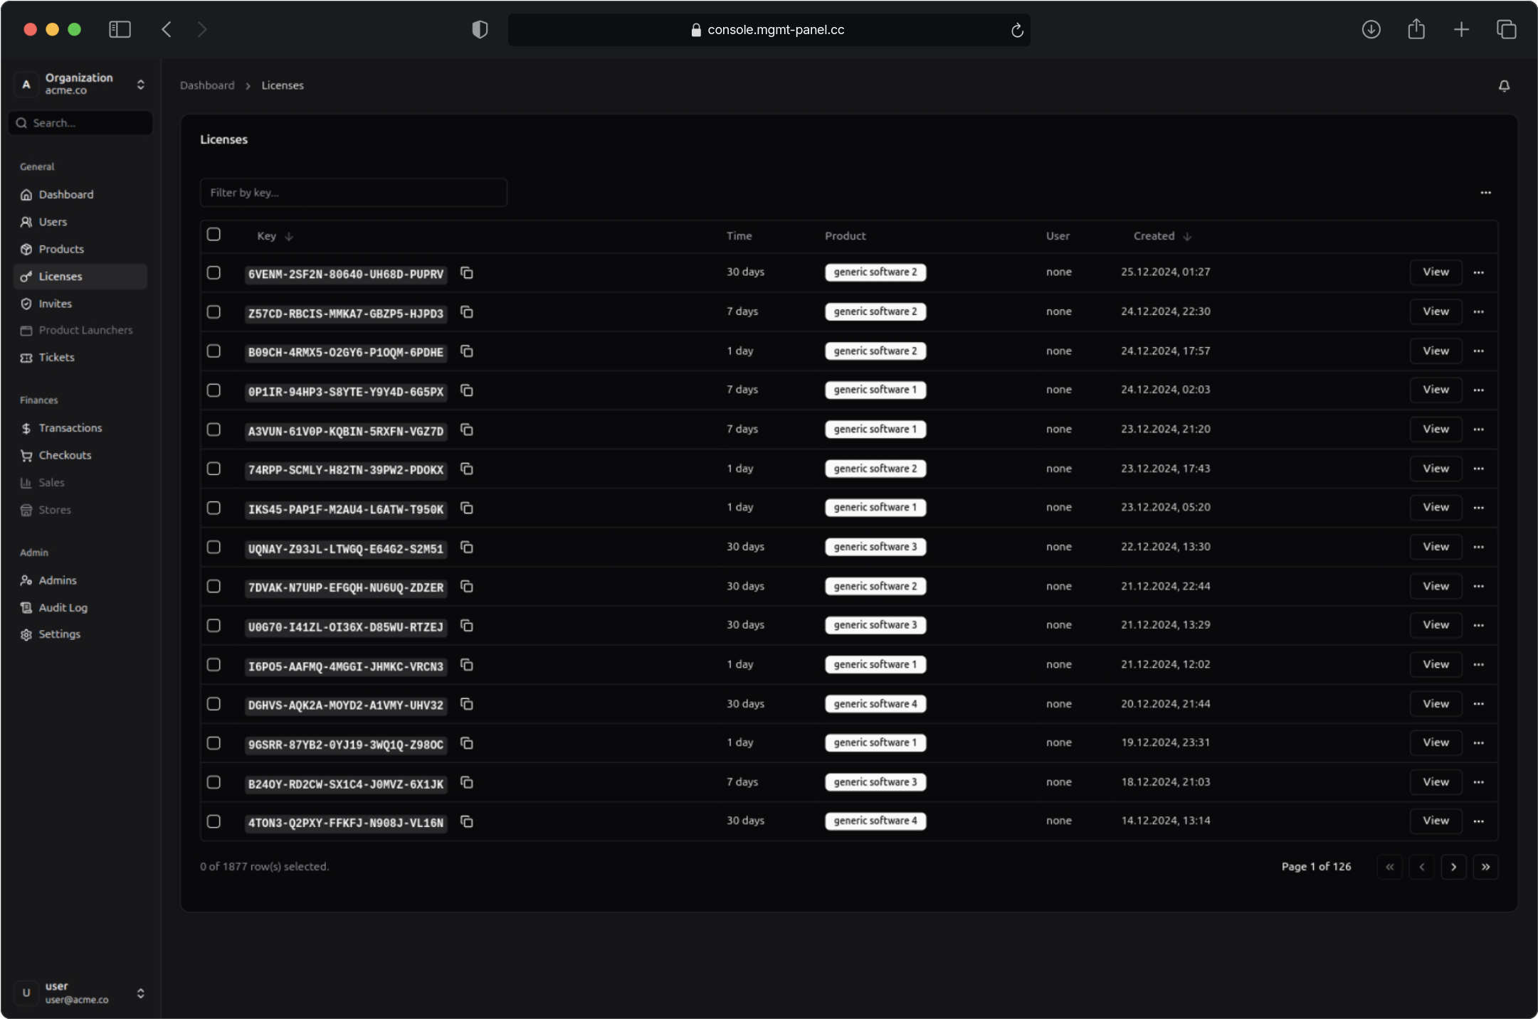This screenshot has width=1538, height=1019.
Task: Navigate to Dashboard via breadcrumb
Action: coord(207,85)
